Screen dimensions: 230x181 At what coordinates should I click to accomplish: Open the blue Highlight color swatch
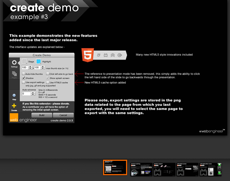pyautogui.click(x=38, y=61)
